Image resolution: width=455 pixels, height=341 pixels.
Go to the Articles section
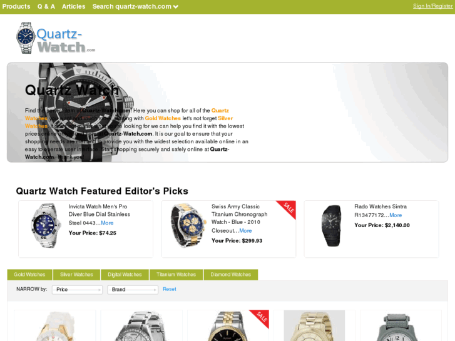click(x=73, y=6)
